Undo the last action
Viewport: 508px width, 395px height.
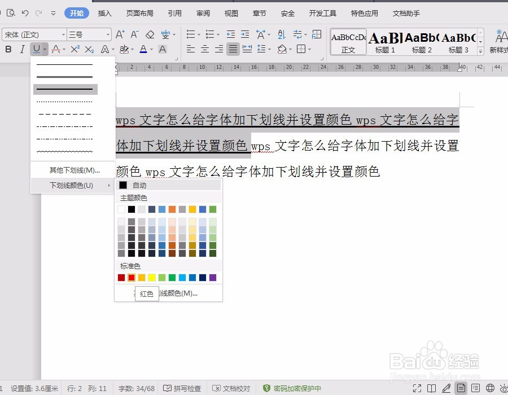[x=25, y=13]
